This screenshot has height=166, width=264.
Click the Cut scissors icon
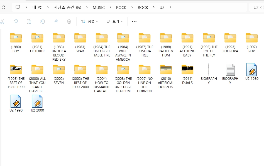tap(2, 21)
